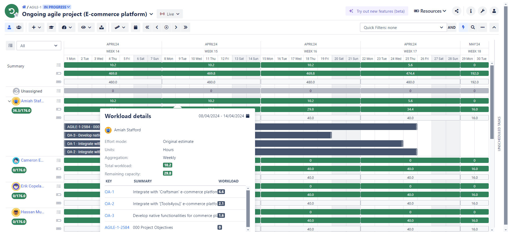Toggle Cameron row task list icon
Viewport: 508px width, 232px height.
click(58, 160)
